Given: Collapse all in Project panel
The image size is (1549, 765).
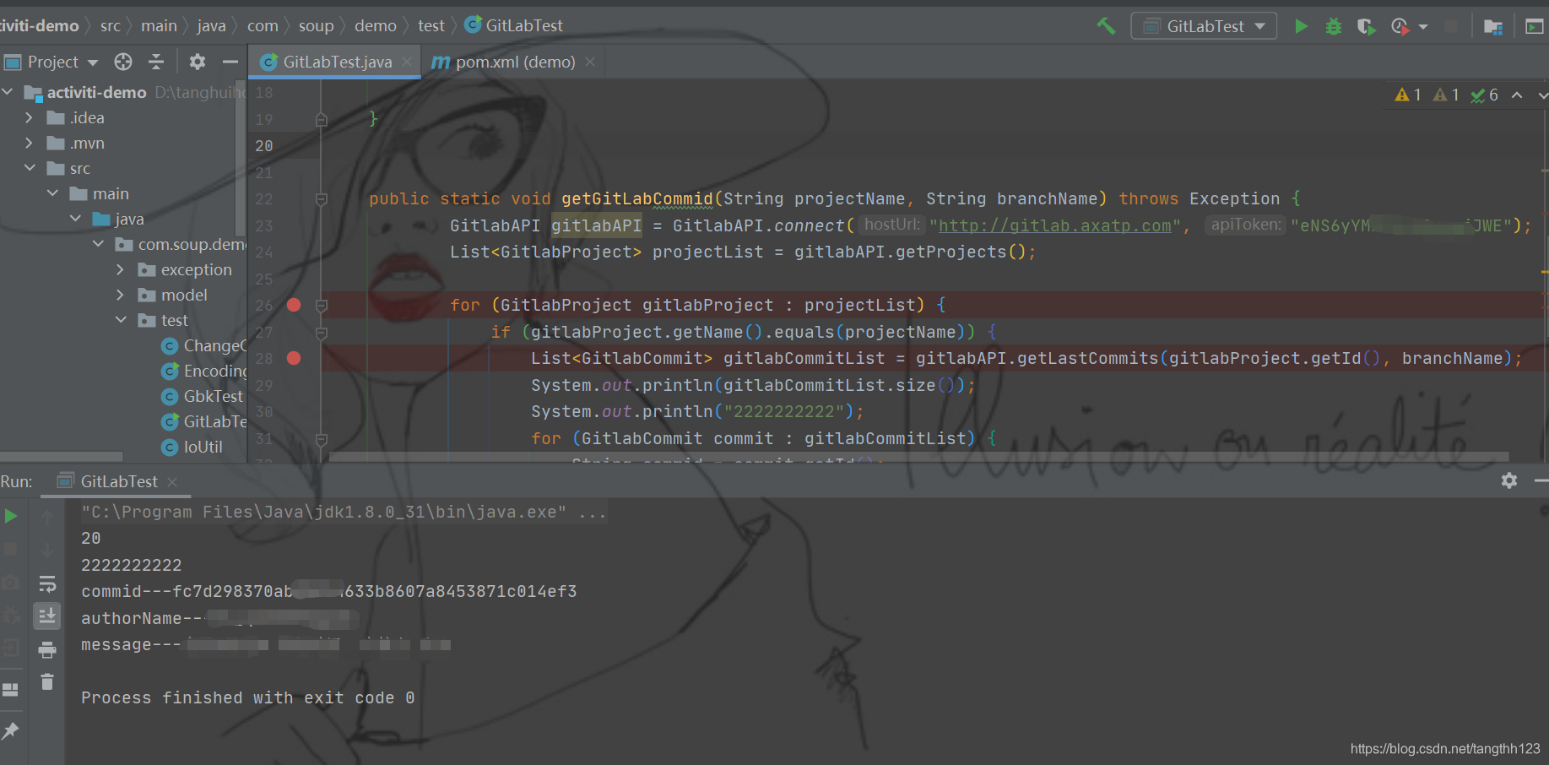Looking at the screenshot, I should (156, 62).
